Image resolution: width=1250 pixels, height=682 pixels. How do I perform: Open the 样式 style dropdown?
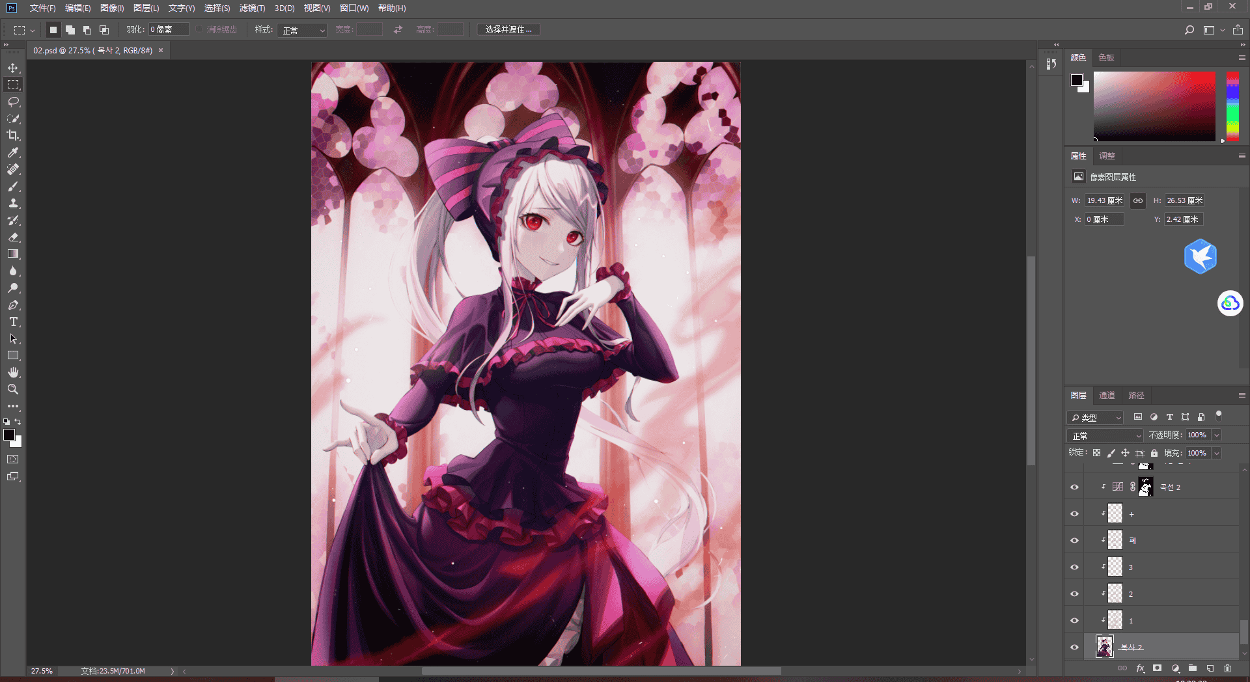tap(302, 30)
